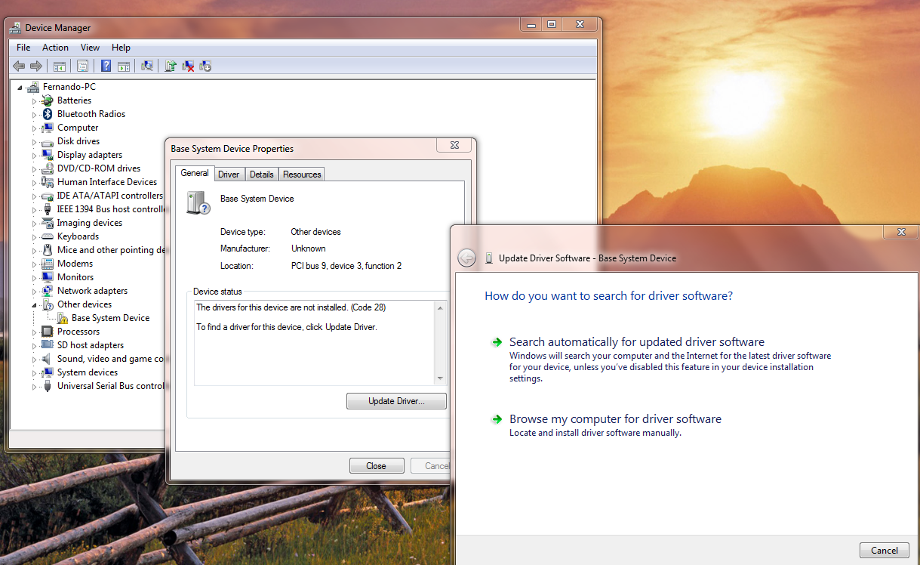This screenshot has width=920, height=565.
Task: Toggle the console tree with show/hide icon
Action: (59, 66)
